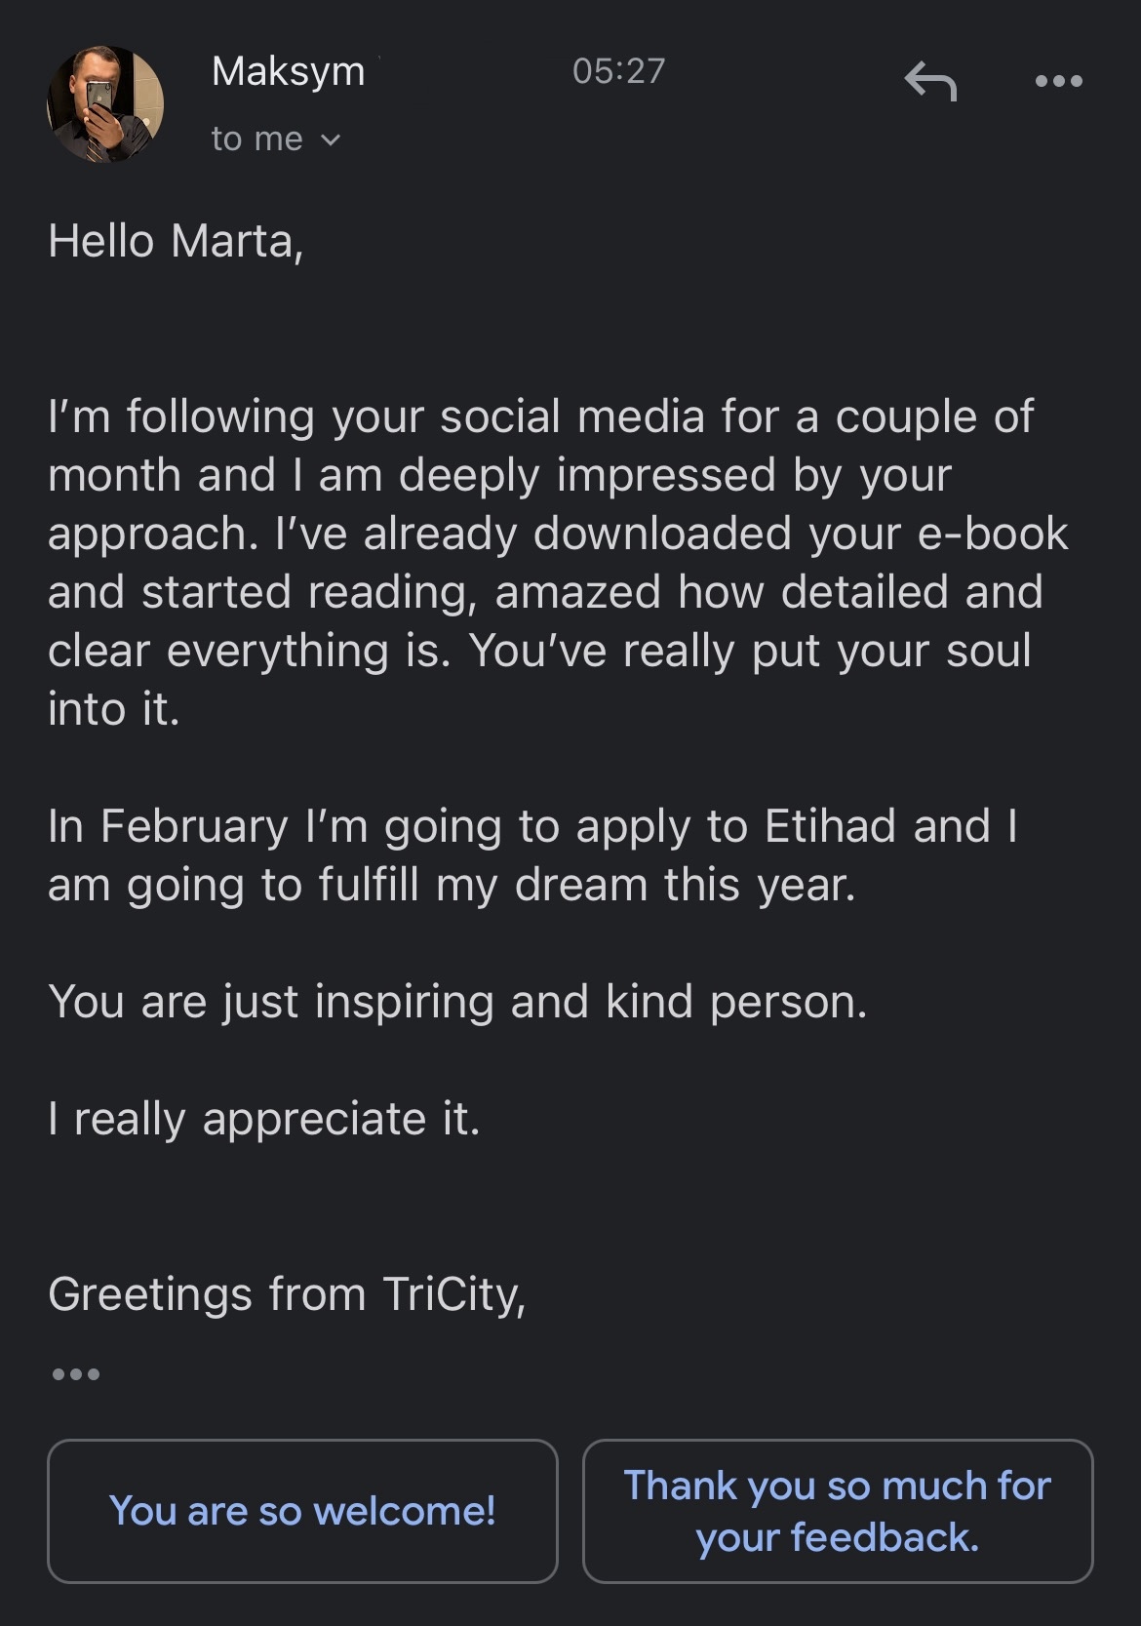The width and height of the screenshot is (1141, 1626).
Task: Choose "Thank you so much for your feedback."
Action: coord(838,1511)
